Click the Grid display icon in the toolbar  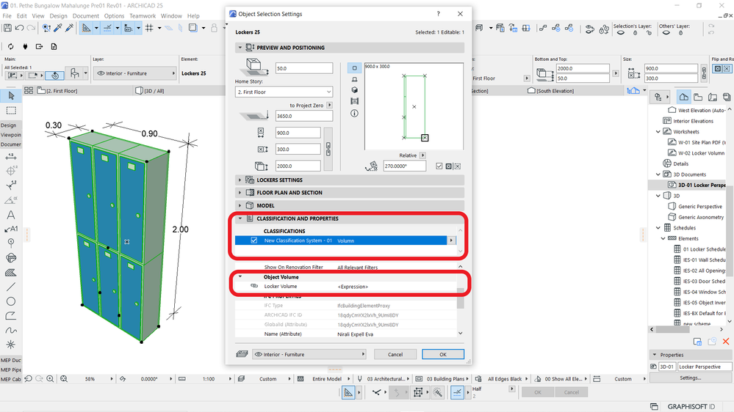tap(149, 28)
